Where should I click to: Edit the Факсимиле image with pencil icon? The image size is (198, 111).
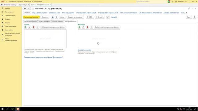(x=83, y=27)
